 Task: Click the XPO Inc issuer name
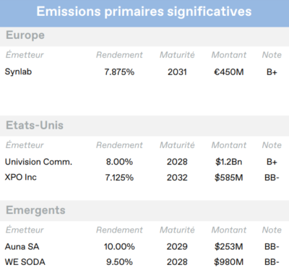[x=21, y=177]
